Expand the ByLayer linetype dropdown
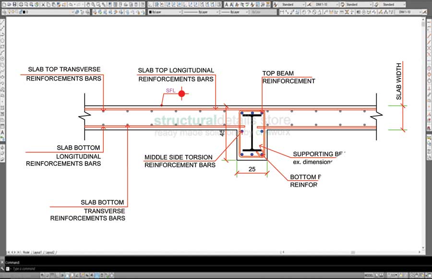 click(202, 12)
